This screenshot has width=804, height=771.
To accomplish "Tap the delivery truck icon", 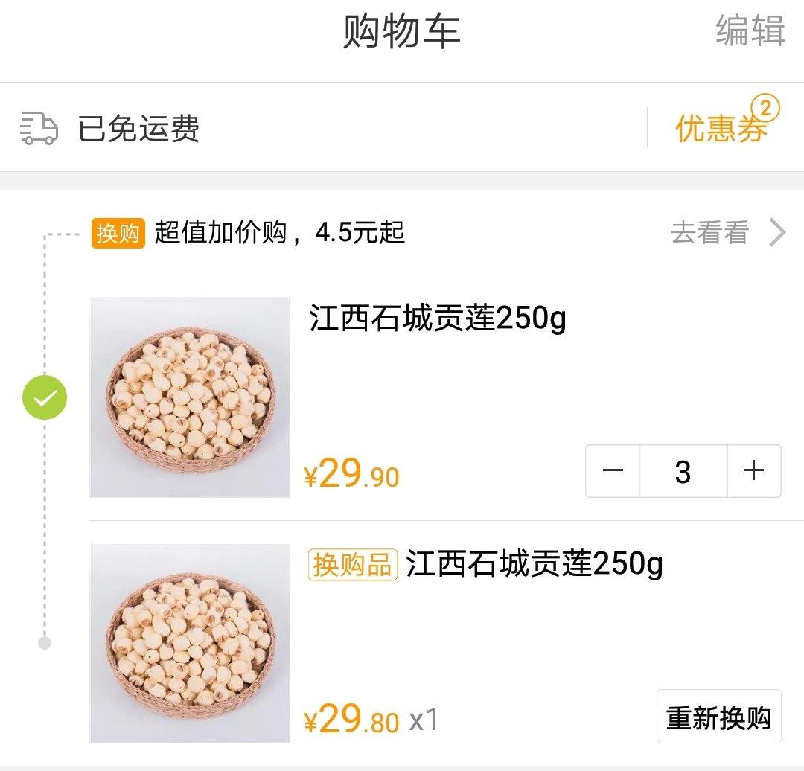I will pyautogui.click(x=39, y=129).
